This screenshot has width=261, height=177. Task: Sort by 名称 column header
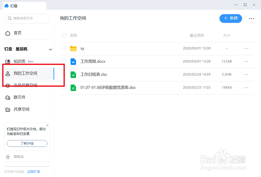74,35
